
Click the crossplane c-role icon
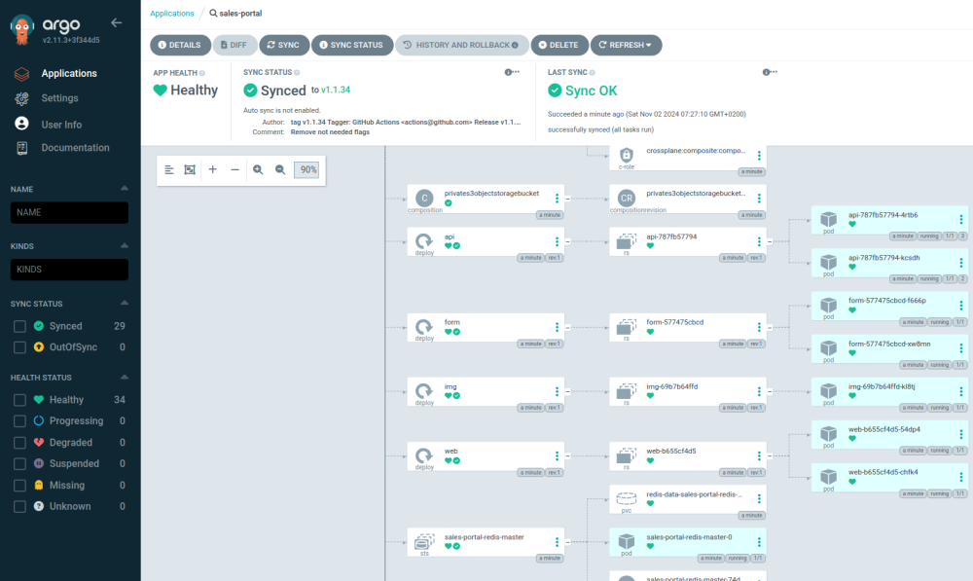point(626,155)
